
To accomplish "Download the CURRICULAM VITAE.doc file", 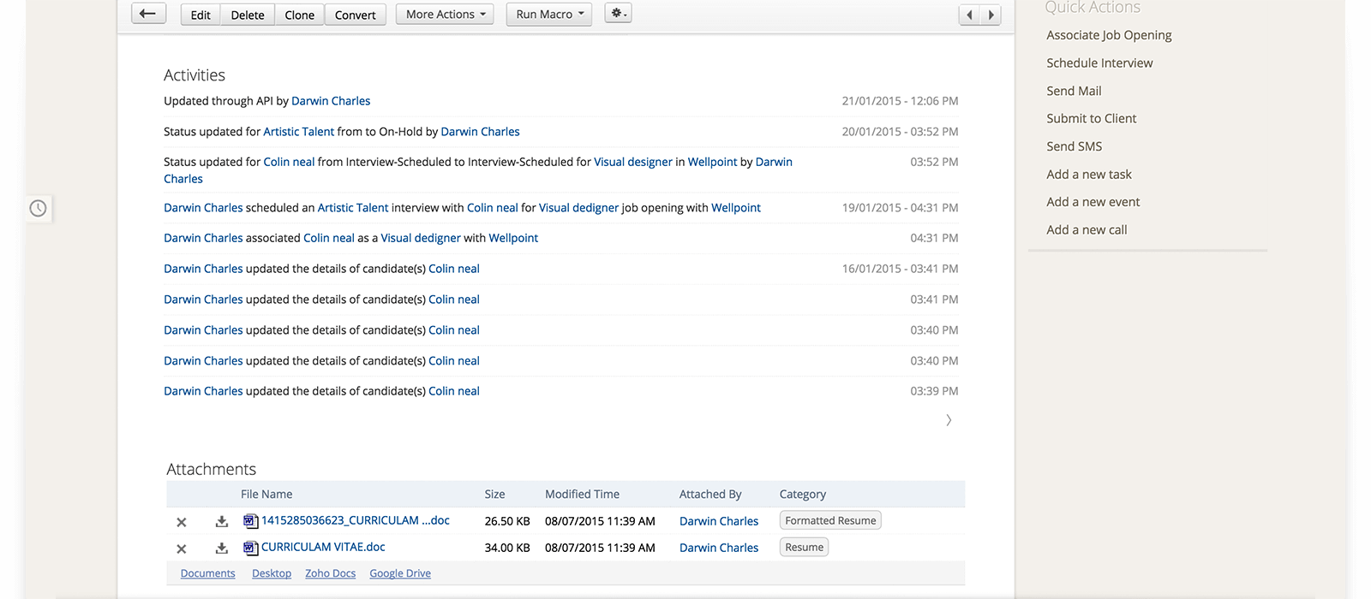I will tap(221, 549).
